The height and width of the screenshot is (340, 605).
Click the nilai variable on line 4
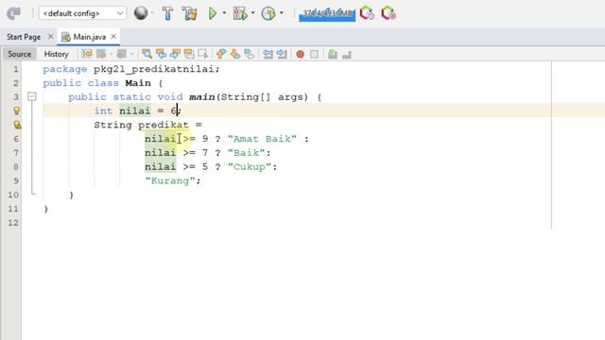point(134,111)
